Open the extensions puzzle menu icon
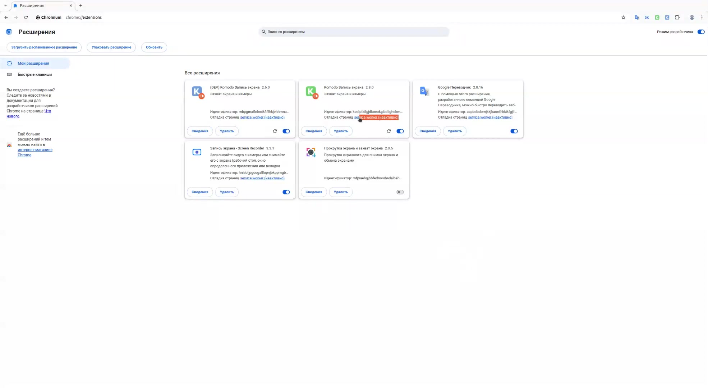Image resolution: width=708 pixels, height=388 pixels. 677,17
